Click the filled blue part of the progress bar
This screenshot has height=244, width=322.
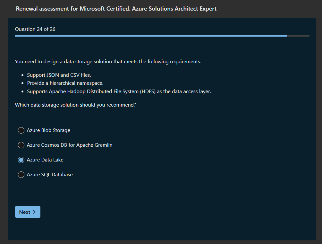pyautogui.click(x=151, y=36)
